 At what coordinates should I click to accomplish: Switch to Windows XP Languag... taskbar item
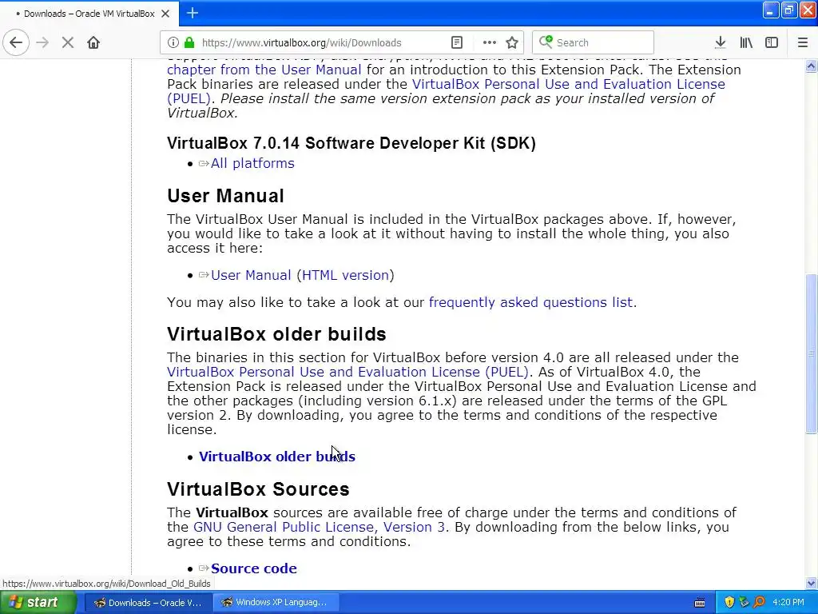[276, 603]
